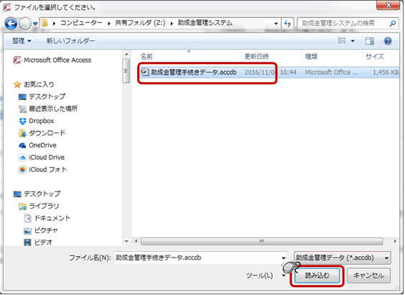The height and width of the screenshot is (295, 405).
Task: Select the Microsoft Office Access node
Action: 57,60
